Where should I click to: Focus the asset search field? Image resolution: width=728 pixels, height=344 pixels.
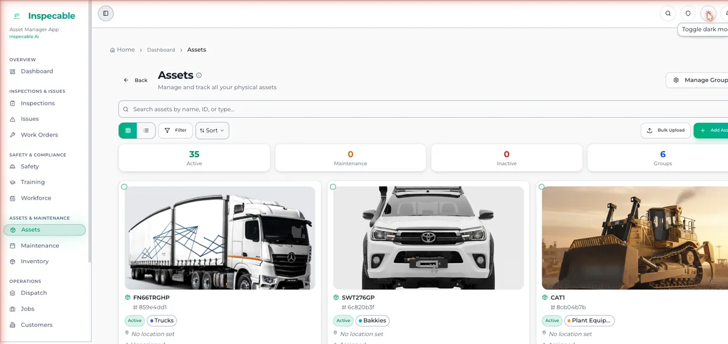click(423, 109)
